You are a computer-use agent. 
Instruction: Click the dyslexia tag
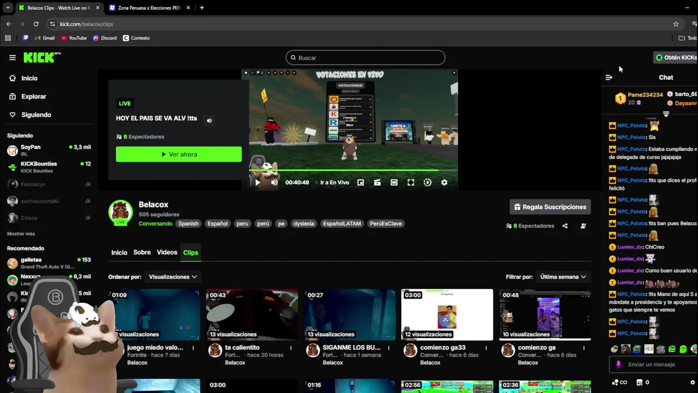click(303, 224)
